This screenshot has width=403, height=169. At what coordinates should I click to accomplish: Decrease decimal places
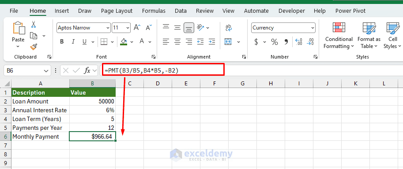(x=310, y=42)
